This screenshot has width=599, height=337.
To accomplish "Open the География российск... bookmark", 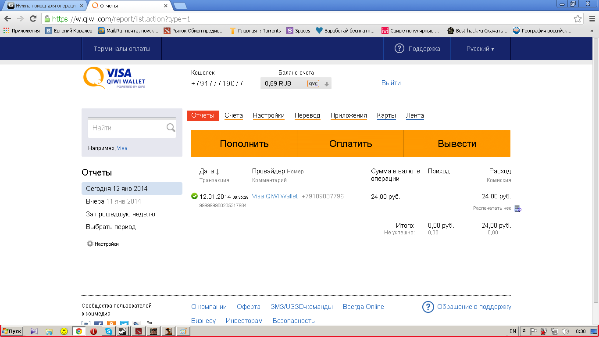I will coord(542,31).
